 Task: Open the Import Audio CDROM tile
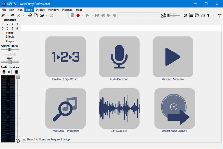[175, 108]
